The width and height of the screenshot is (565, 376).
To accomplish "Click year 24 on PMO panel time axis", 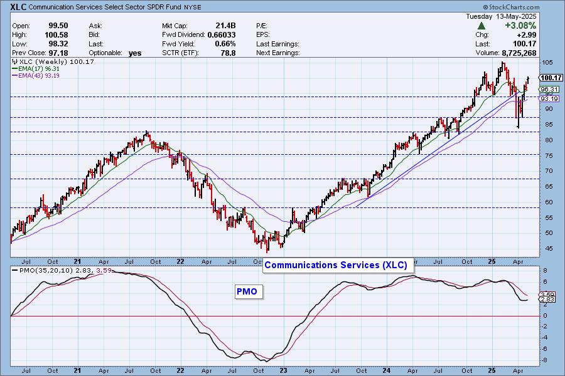I will click(x=387, y=370).
